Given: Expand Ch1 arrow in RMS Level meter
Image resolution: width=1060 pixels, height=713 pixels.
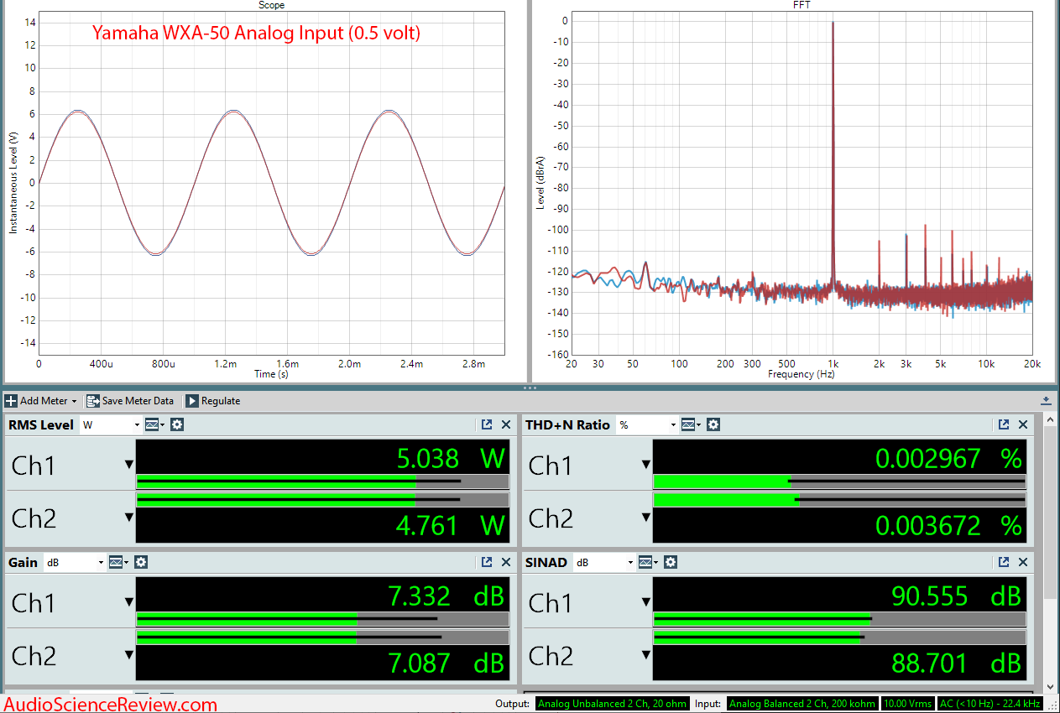Looking at the screenshot, I should click(129, 465).
